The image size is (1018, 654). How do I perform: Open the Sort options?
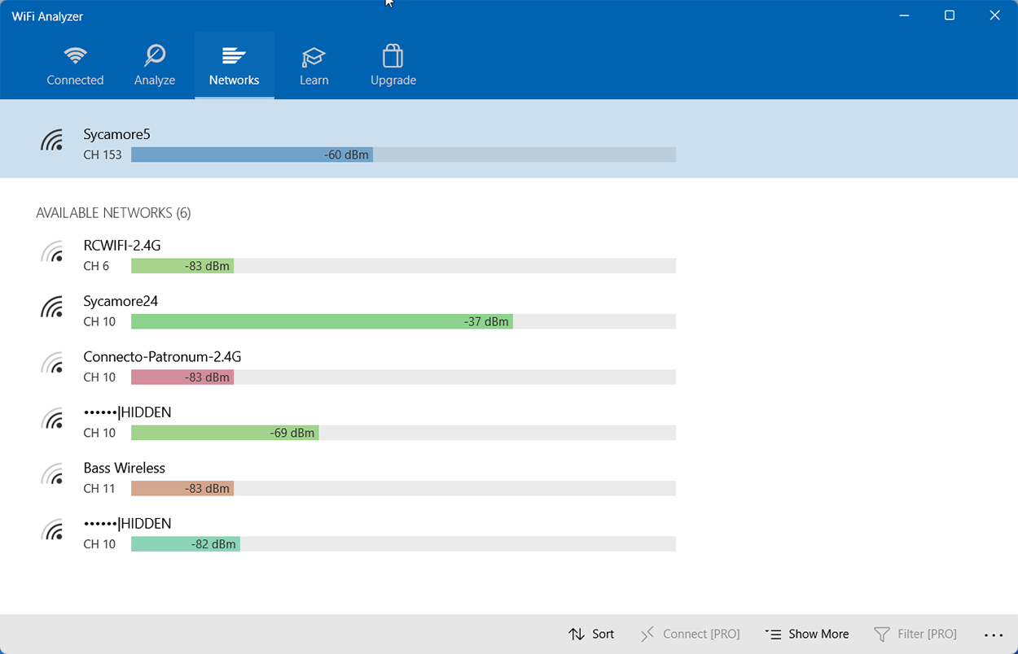point(591,634)
